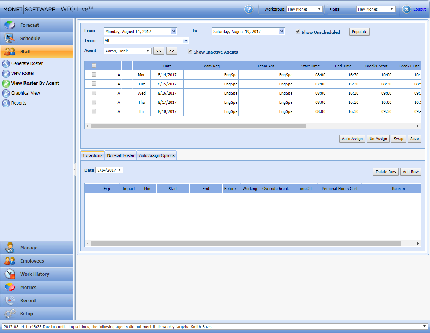
Task: Click the Setup gears icon
Action: (x=10, y=314)
